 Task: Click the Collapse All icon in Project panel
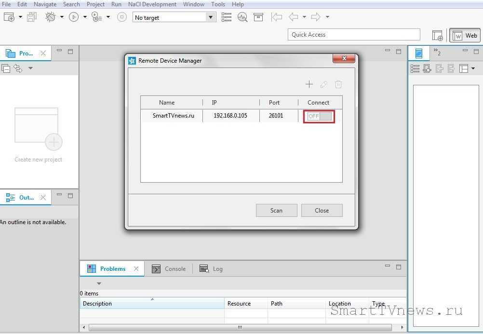tap(6, 68)
